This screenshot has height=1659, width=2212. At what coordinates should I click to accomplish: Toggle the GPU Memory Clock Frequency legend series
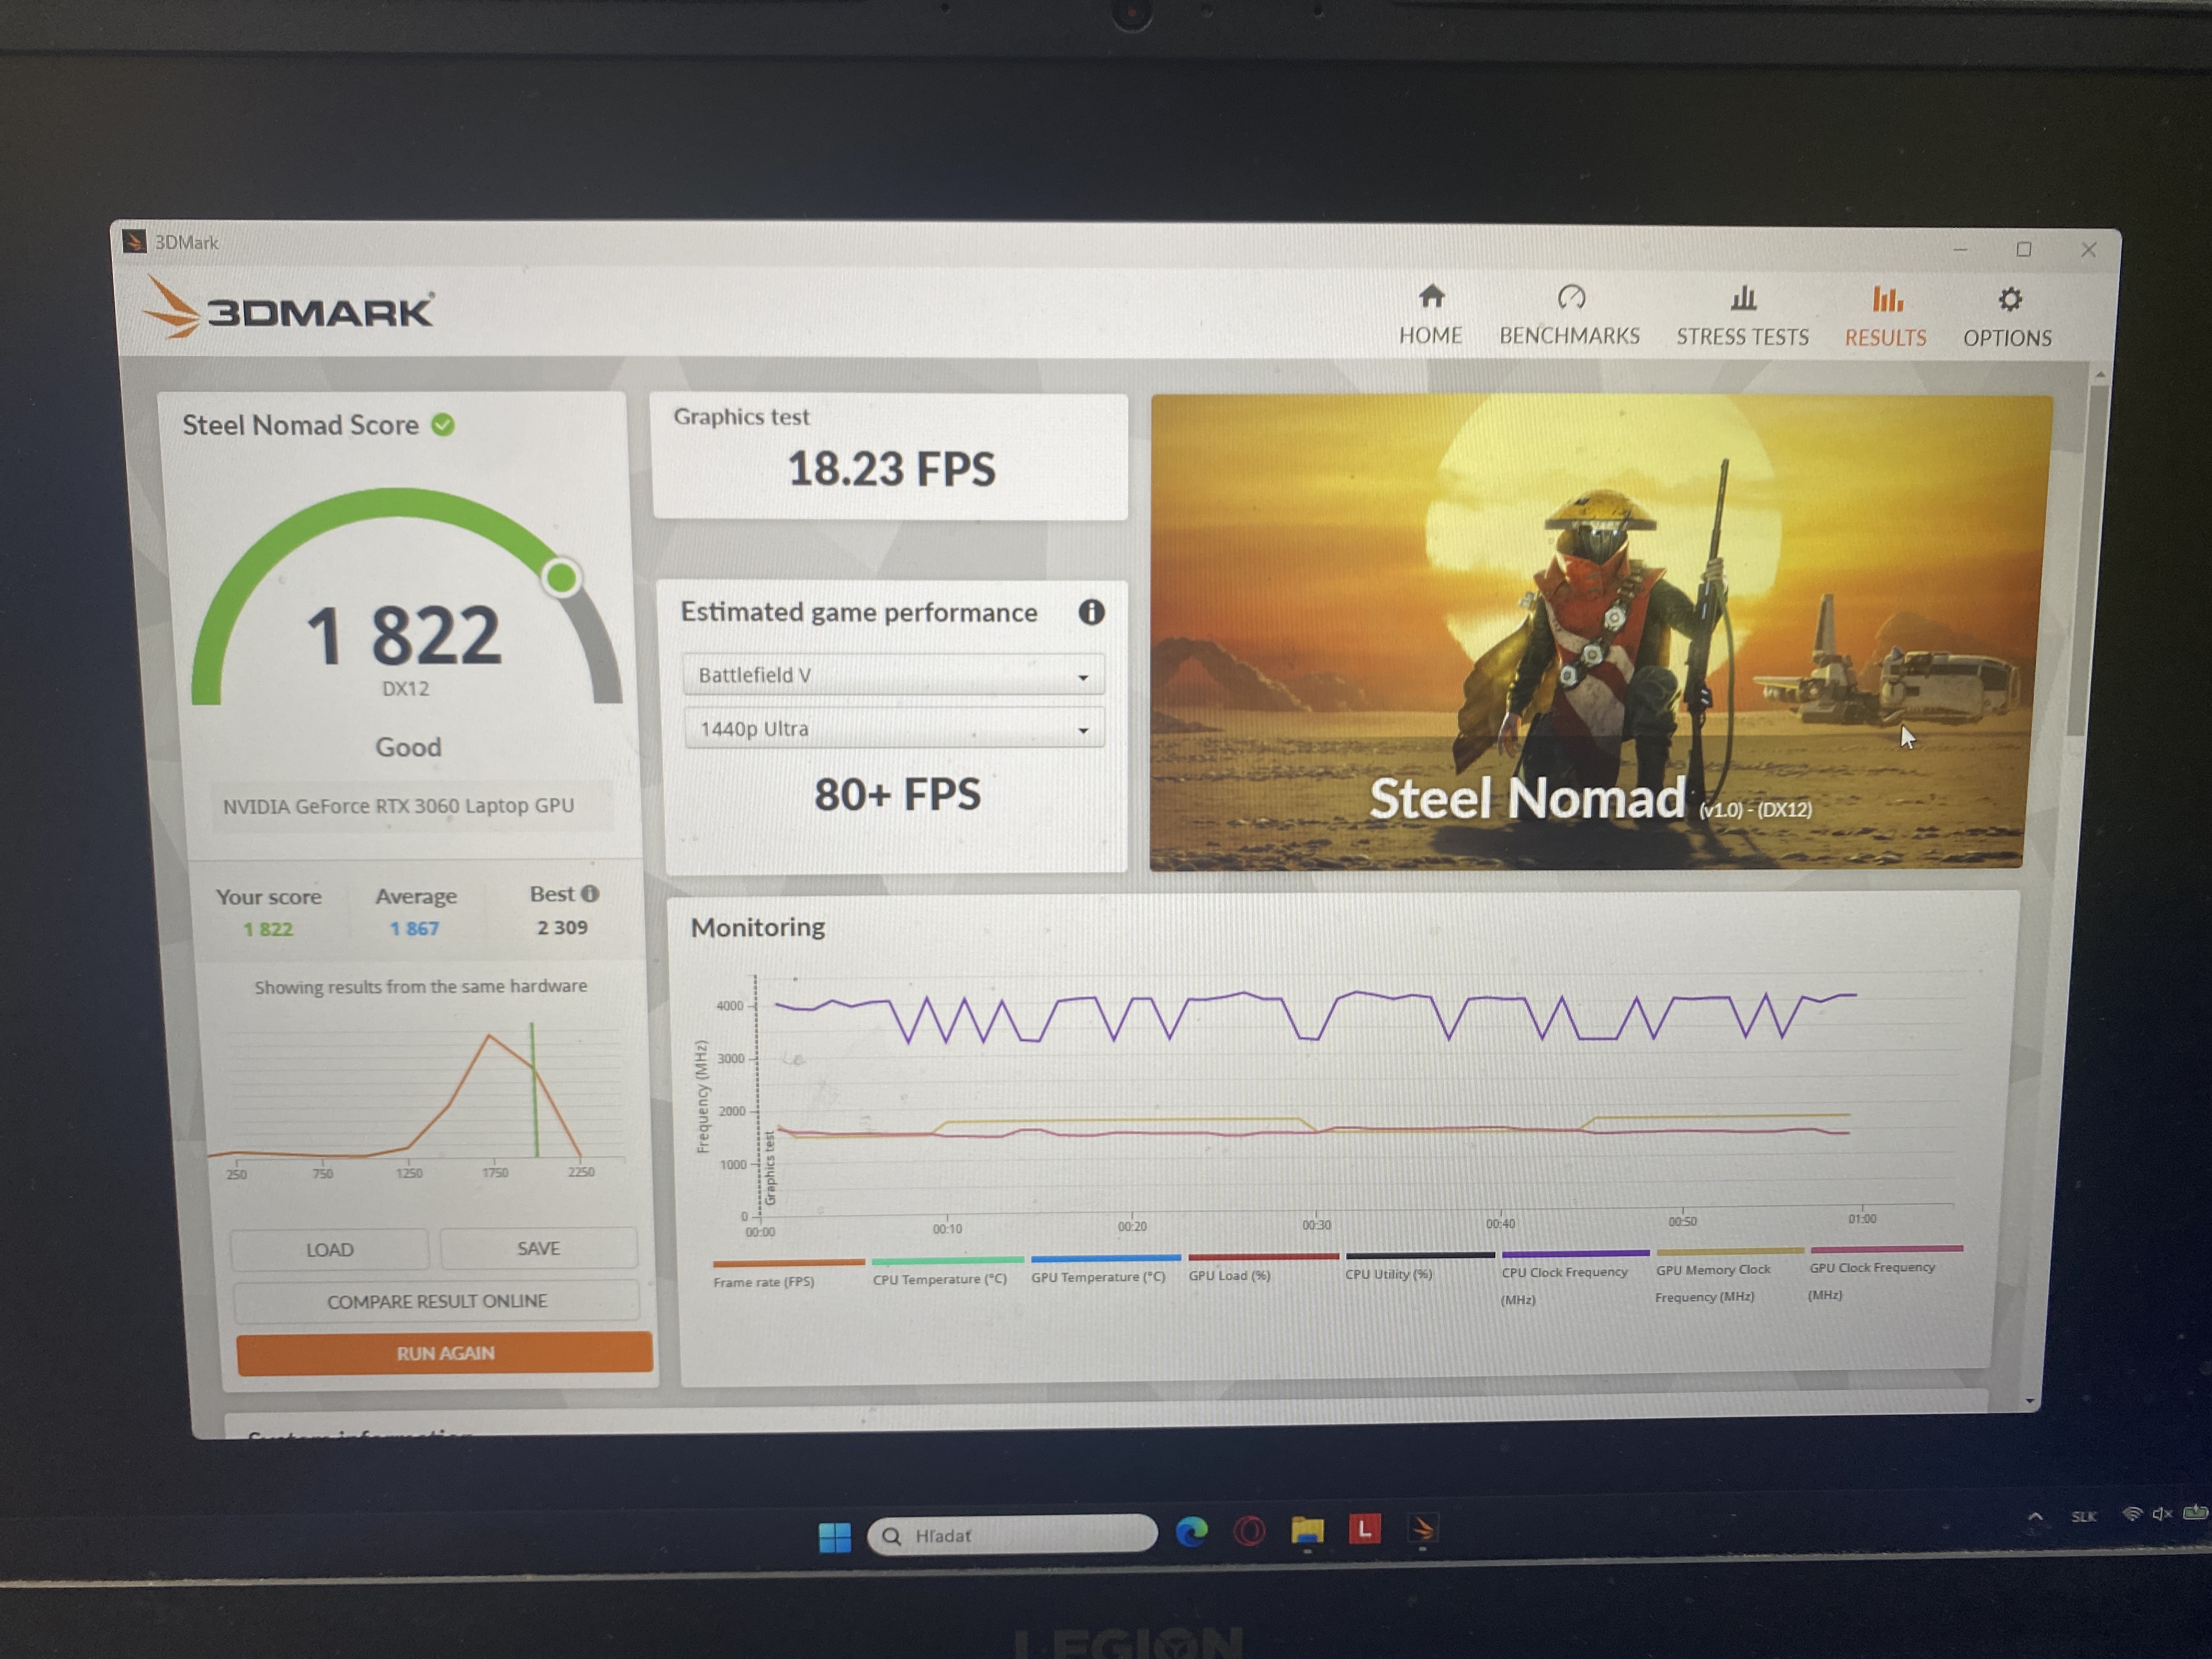1729,1276
